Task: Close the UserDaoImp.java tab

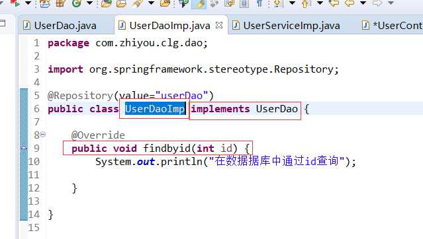Action: [x=219, y=25]
